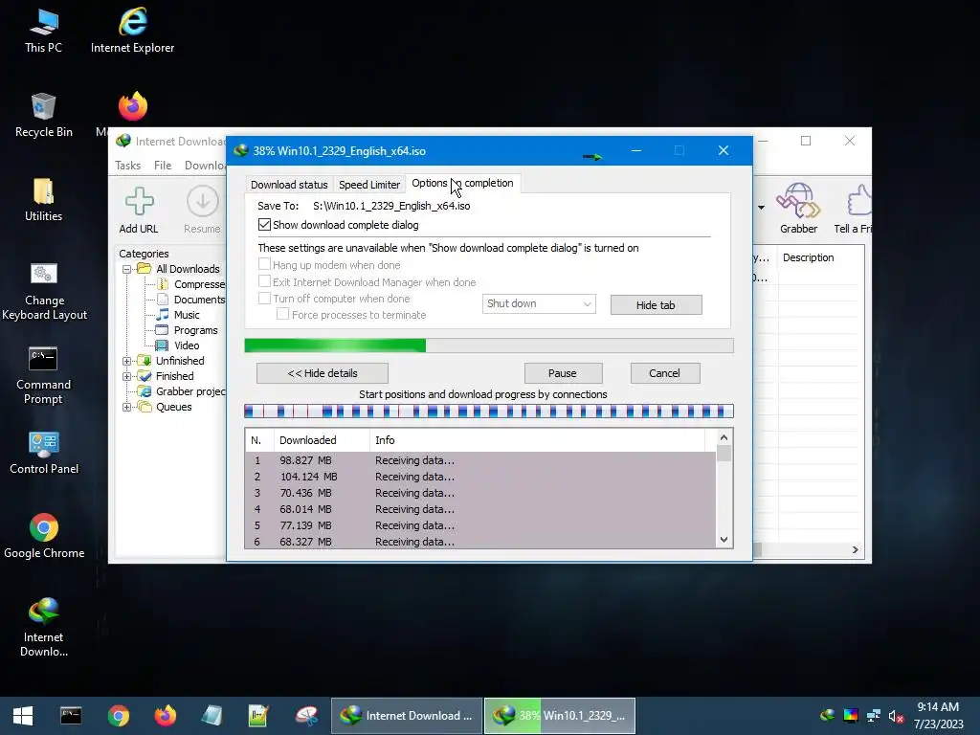The height and width of the screenshot is (735, 980).
Task: Click the Resume toolbar icon in IDM
Action: [202, 211]
